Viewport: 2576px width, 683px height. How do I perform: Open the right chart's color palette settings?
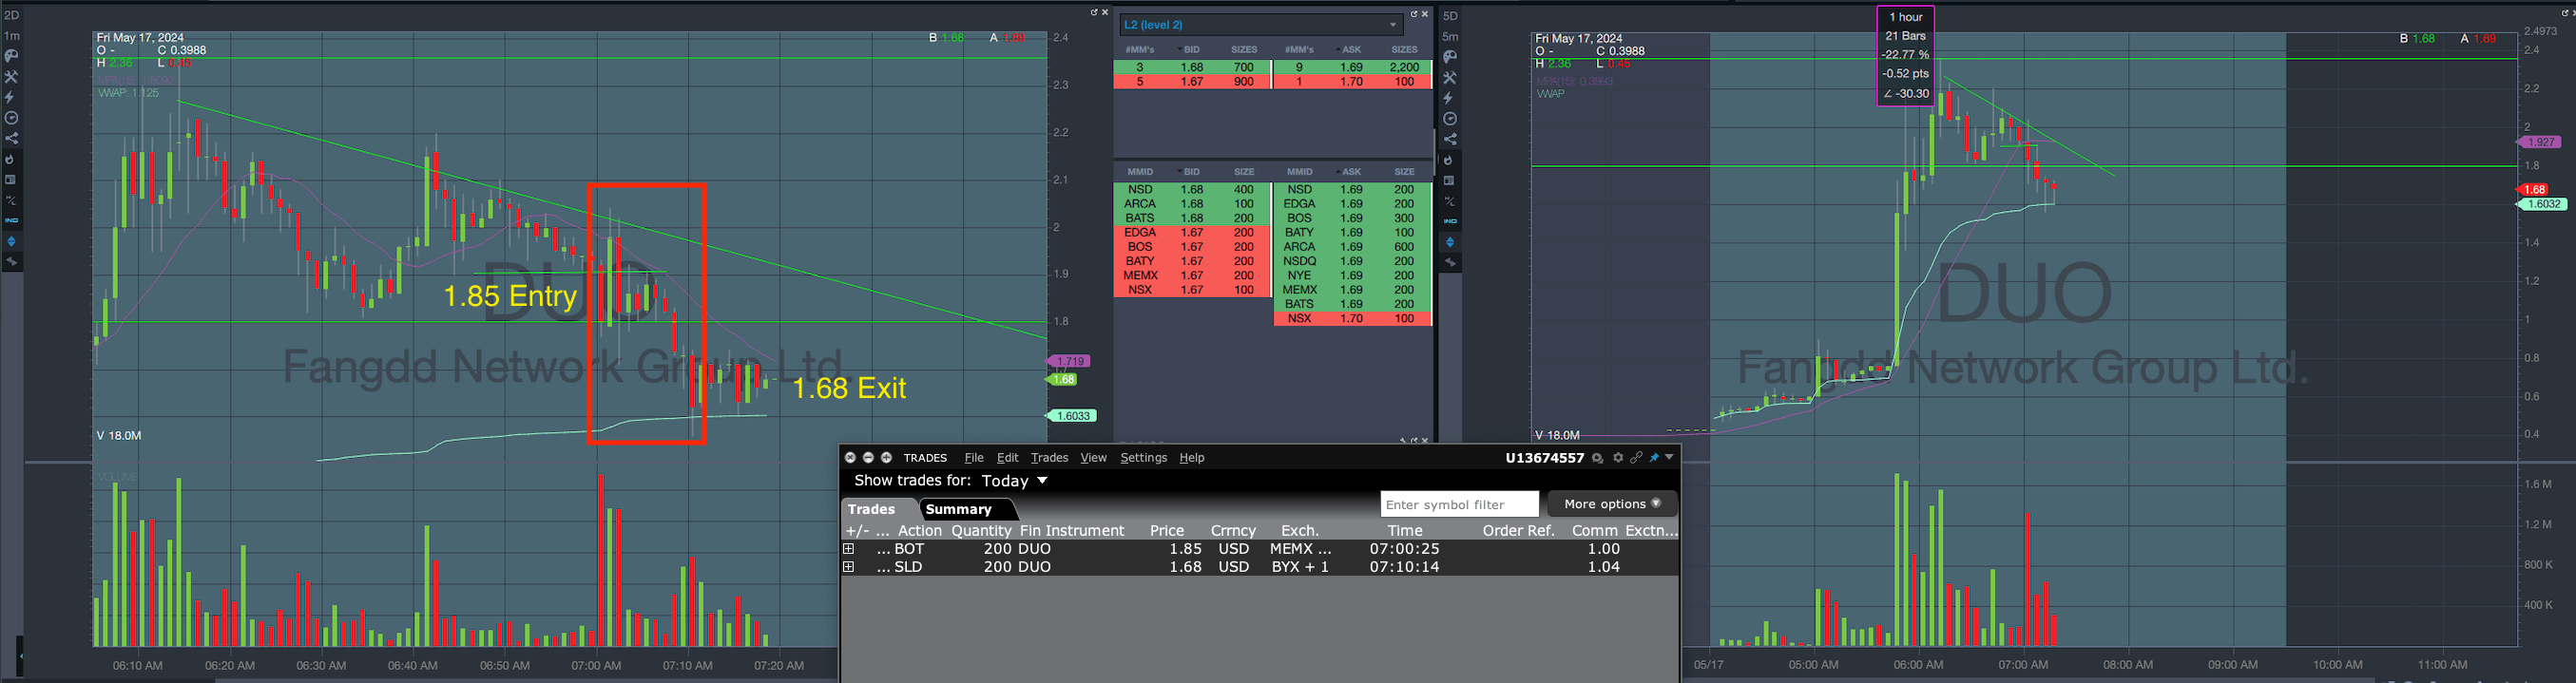point(1450,57)
